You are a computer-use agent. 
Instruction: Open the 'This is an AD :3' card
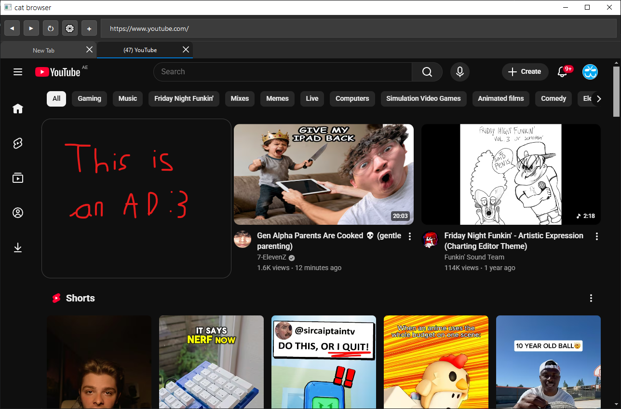136,198
